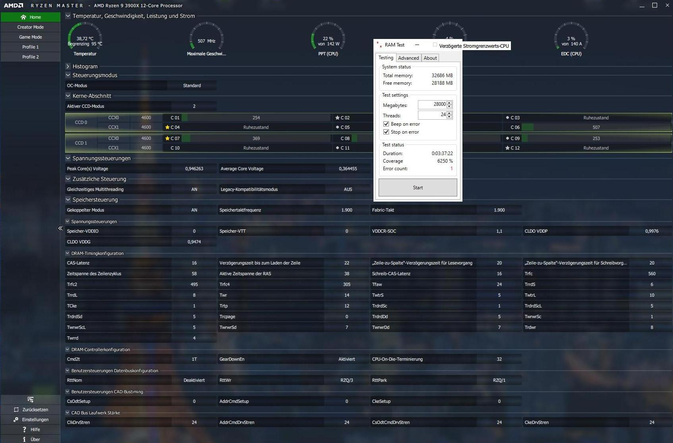
Task: Click the Start button in RAM Test
Action: pos(418,187)
